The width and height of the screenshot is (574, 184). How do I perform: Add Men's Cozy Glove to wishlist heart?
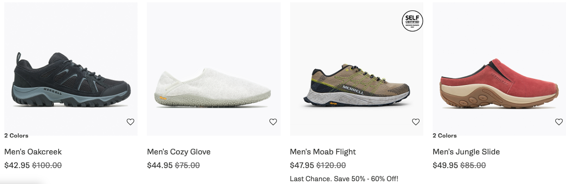point(273,122)
